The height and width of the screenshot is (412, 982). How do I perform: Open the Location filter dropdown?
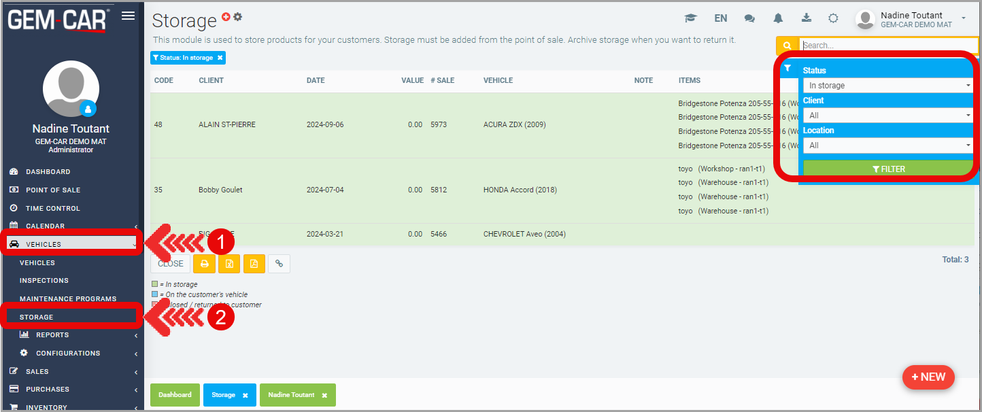[887, 145]
